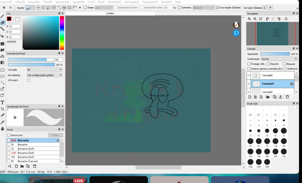Image resolution: width=302 pixels, height=183 pixels.
Task: Select the circle snap icon
Action: tap(54, 8)
